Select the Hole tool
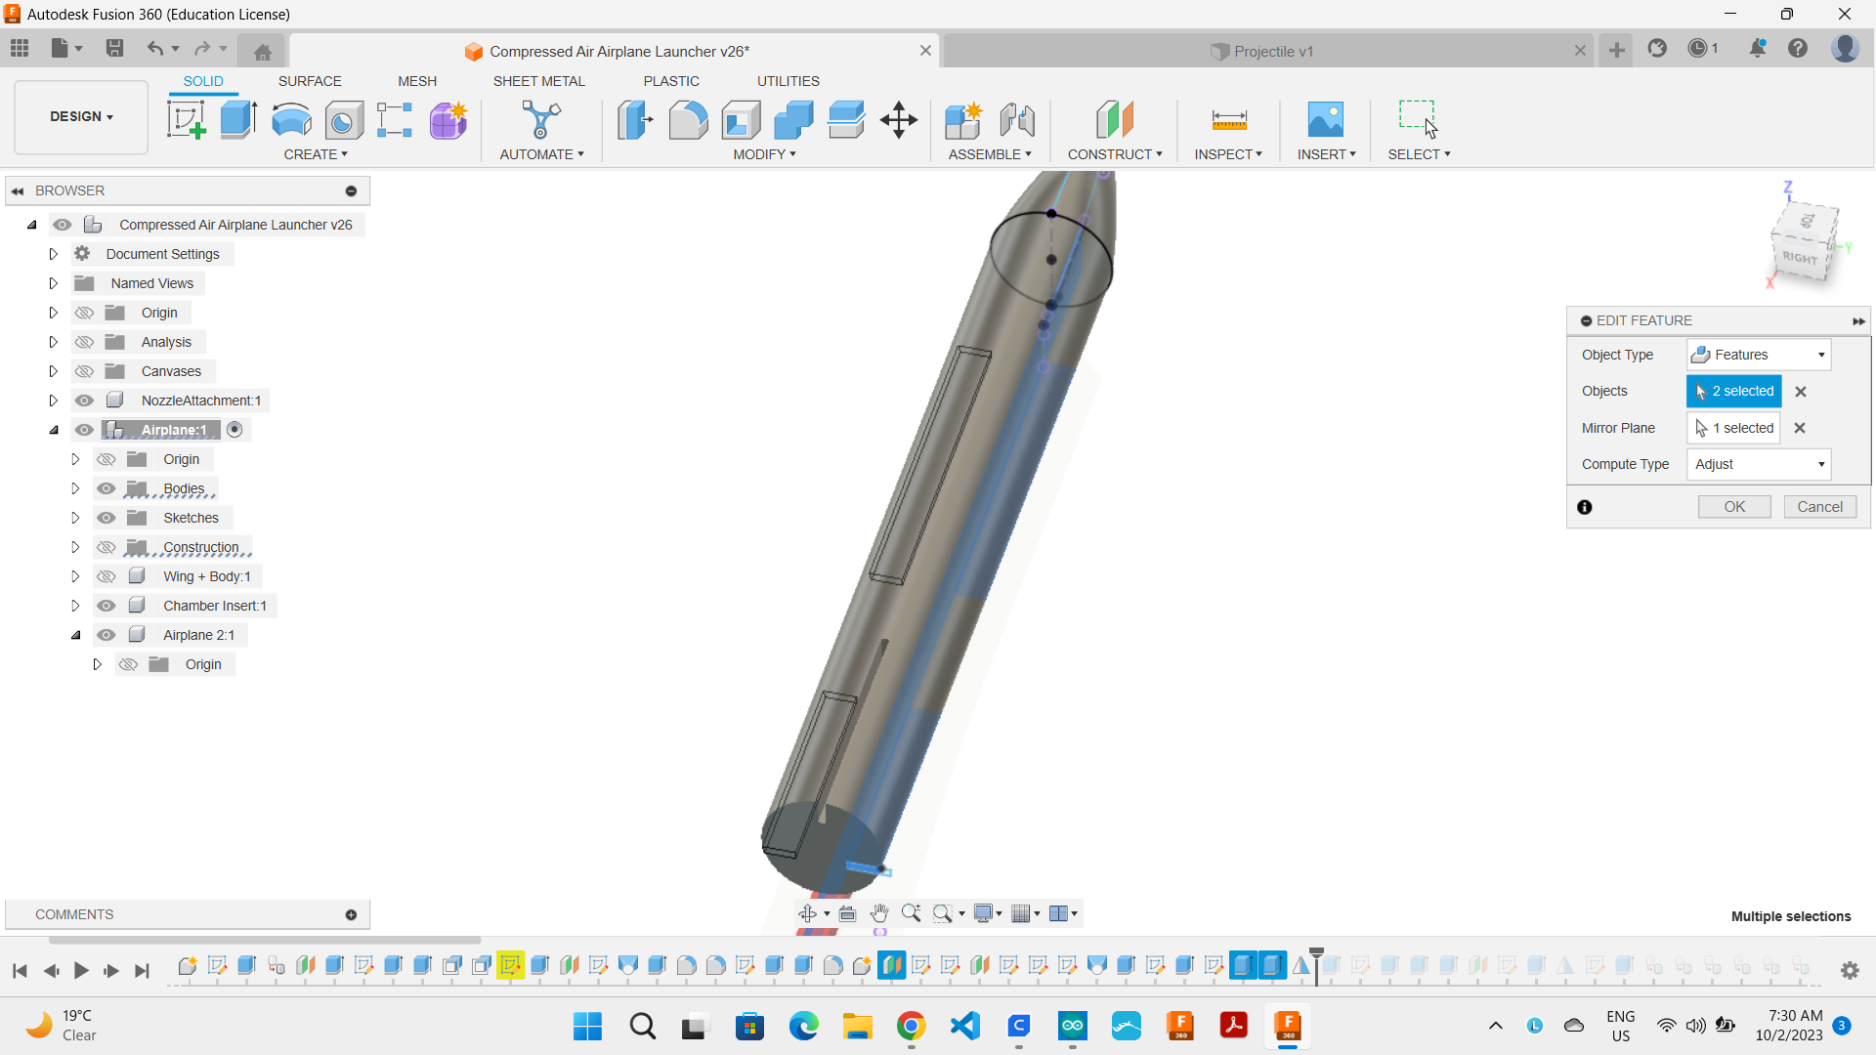Image resolution: width=1876 pixels, height=1055 pixels. point(343,119)
